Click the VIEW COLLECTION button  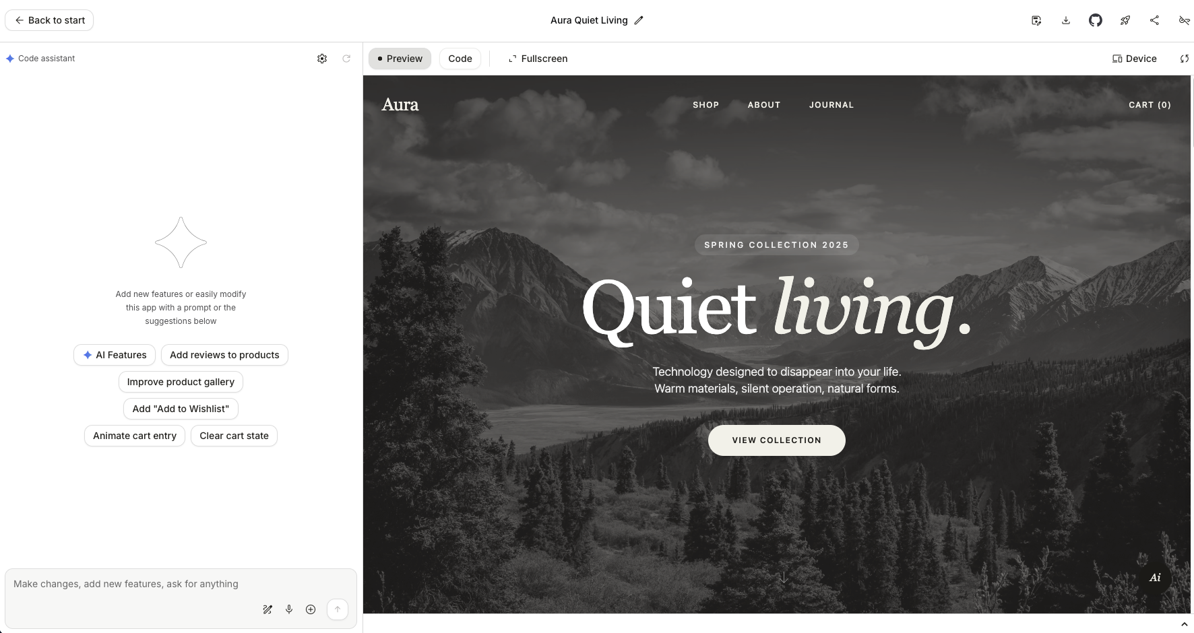(777, 440)
